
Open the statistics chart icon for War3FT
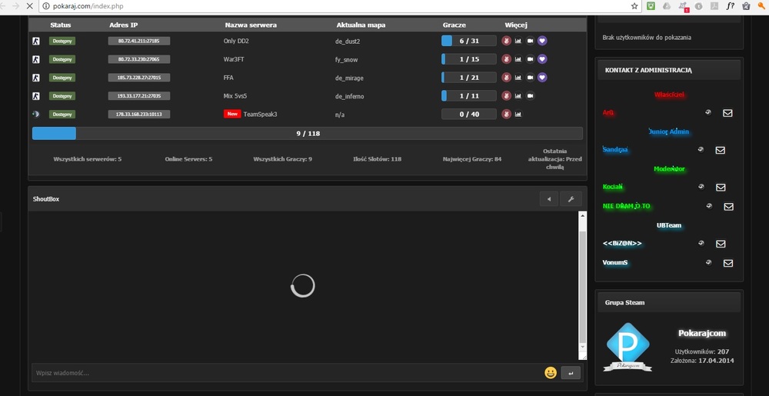(x=518, y=59)
